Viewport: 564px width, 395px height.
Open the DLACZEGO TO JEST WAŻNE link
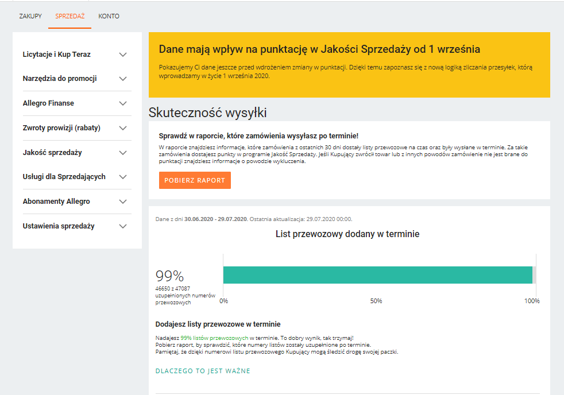(203, 371)
